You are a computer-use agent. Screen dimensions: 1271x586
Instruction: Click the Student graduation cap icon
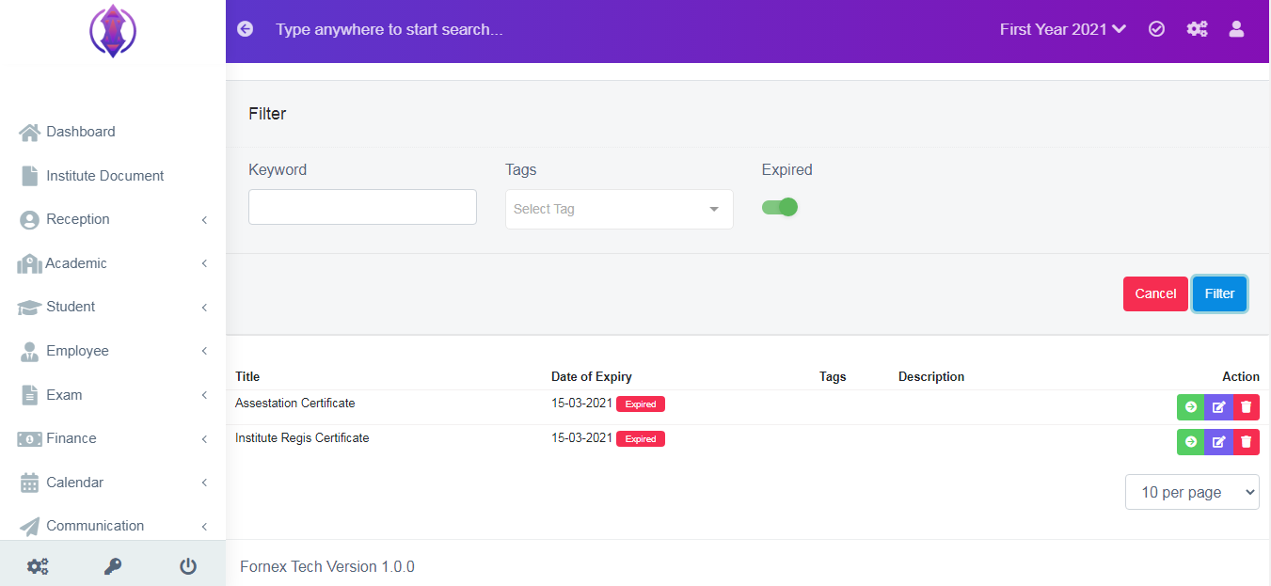coord(30,307)
